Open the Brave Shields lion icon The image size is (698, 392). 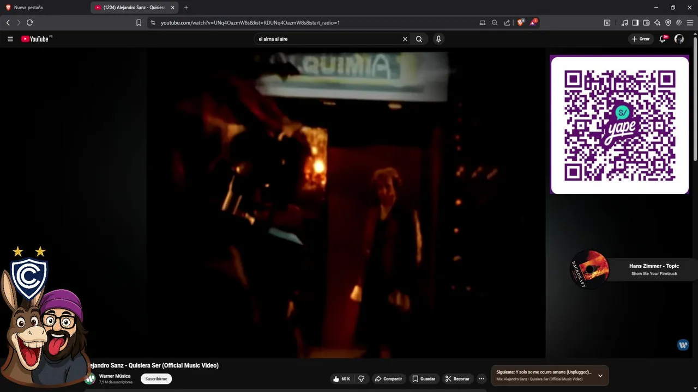pos(521,22)
